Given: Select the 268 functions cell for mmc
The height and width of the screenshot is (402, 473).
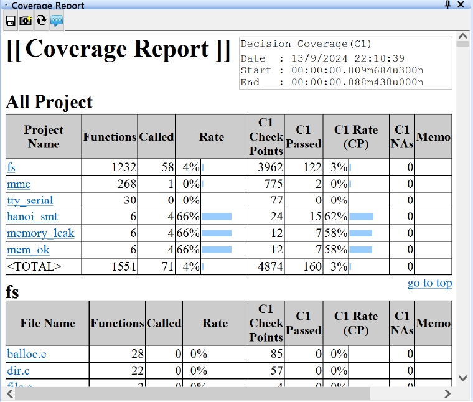Looking at the screenshot, I should tap(110, 184).
